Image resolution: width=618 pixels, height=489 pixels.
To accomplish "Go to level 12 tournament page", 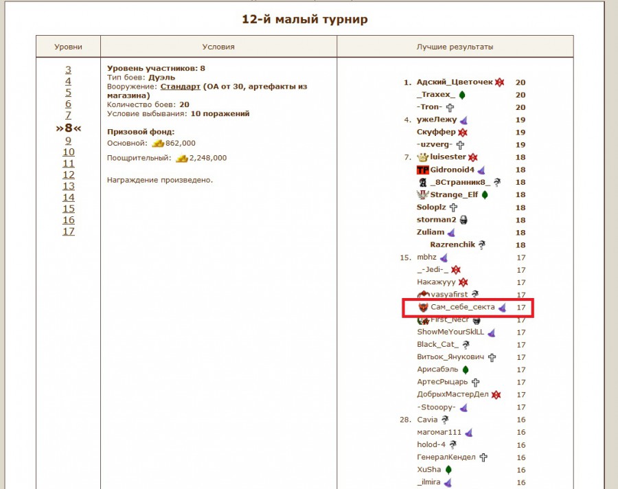I will pyautogui.click(x=68, y=174).
